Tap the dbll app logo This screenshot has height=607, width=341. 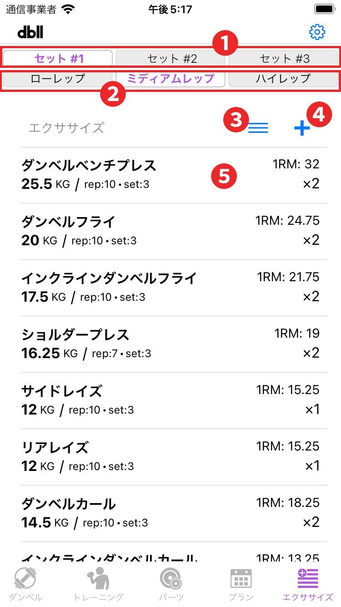(30, 32)
